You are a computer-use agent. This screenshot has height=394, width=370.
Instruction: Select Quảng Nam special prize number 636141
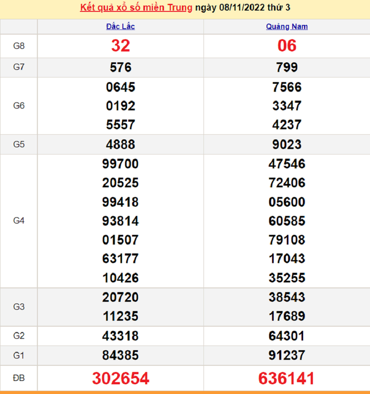287,379
